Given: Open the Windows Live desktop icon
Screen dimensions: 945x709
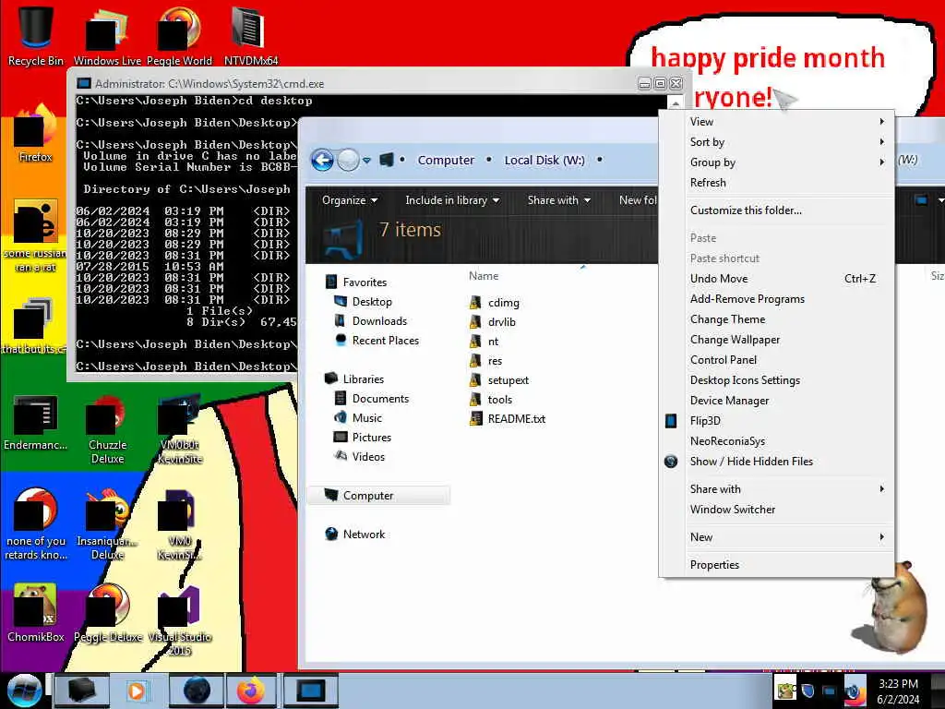Looking at the screenshot, I should 107,34.
